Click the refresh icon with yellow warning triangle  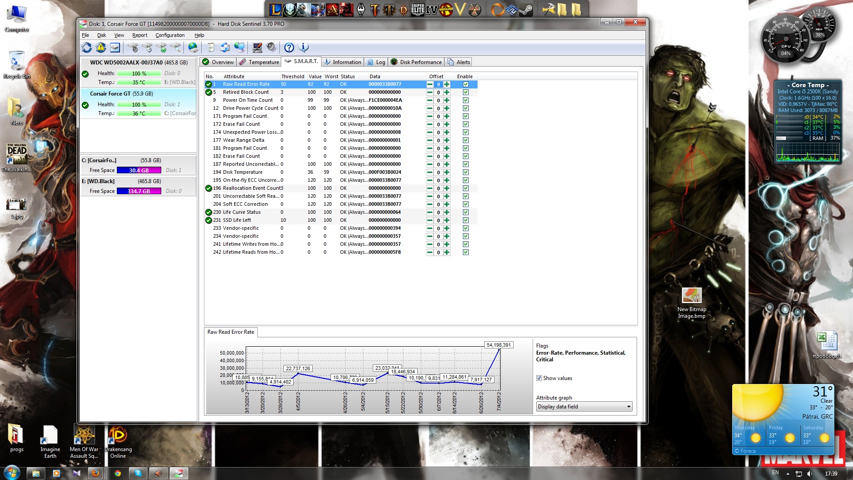point(101,48)
